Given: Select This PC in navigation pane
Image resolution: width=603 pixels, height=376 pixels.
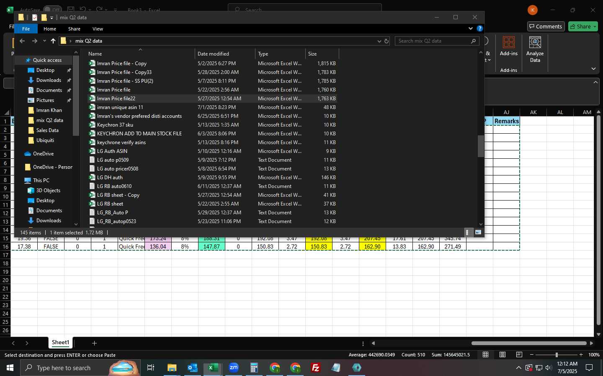Looking at the screenshot, I should (x=41, y=180).
